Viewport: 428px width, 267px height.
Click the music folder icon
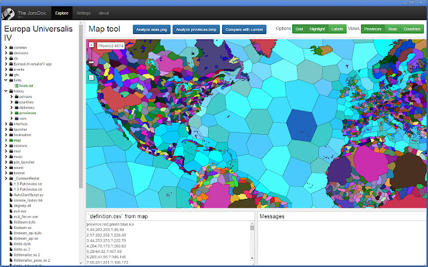11,156
